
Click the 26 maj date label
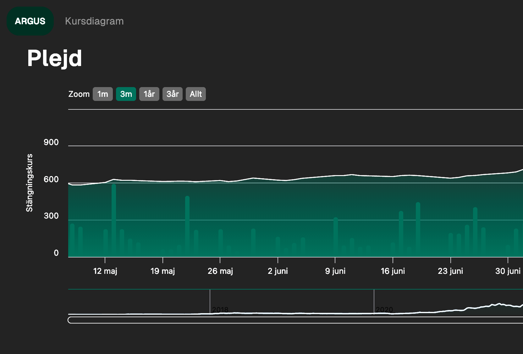point(220,271)
